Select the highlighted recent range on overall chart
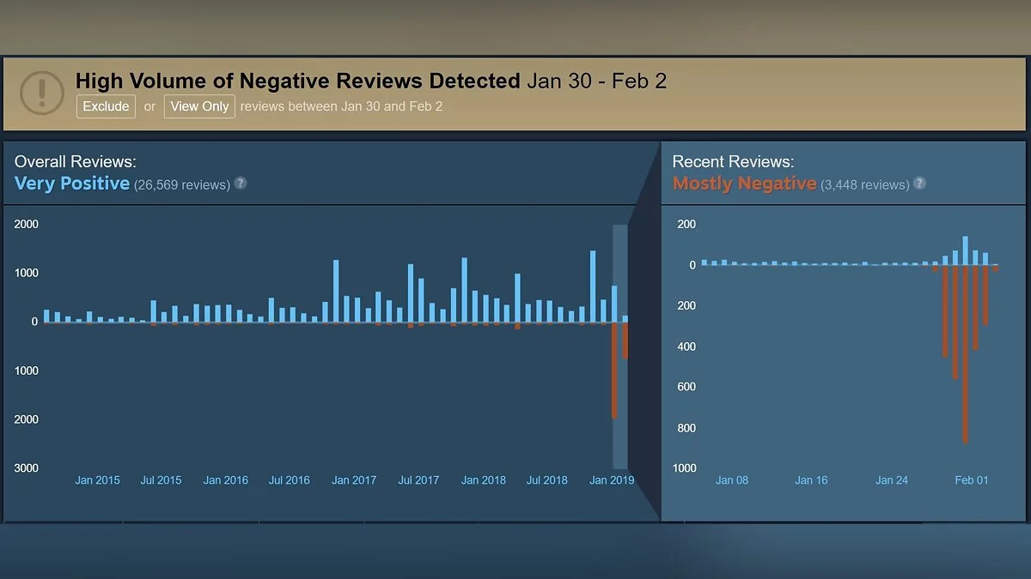This screenshot has width=1031, height=579. point(620,347)
